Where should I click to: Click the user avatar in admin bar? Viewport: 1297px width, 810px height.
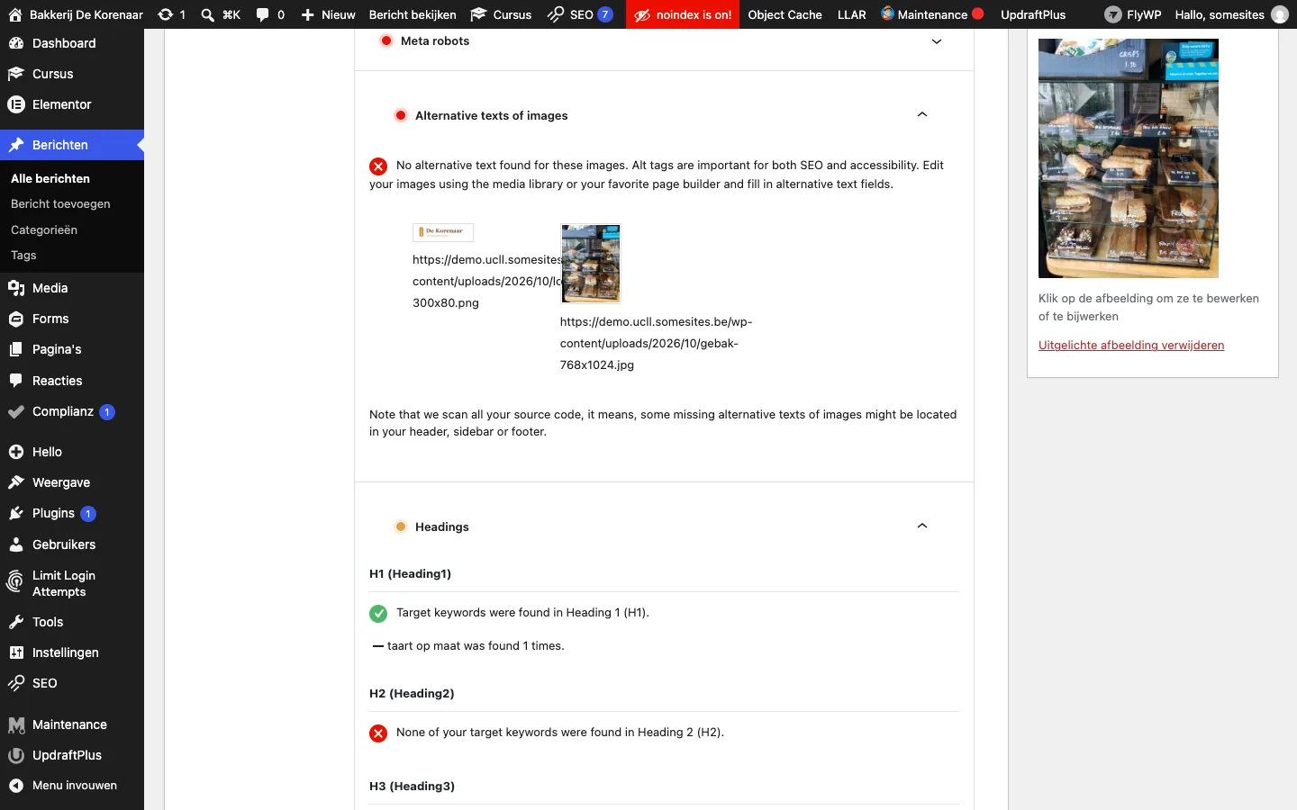[x=1279, y=14]
